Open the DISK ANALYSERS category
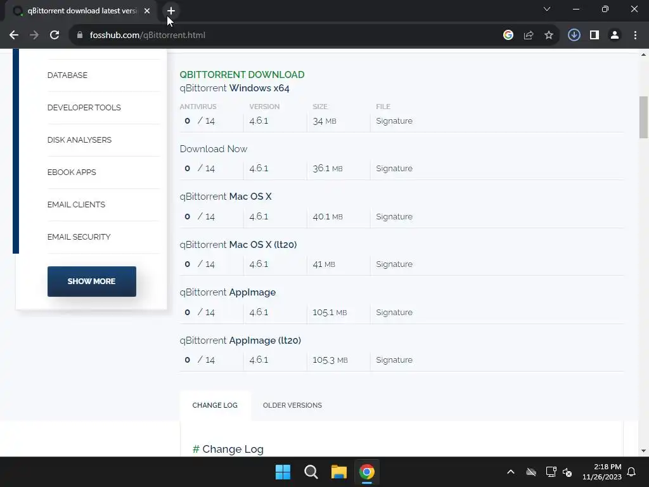 coord(79,140)
